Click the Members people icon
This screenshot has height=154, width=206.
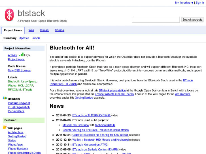[x=5, y=98]
